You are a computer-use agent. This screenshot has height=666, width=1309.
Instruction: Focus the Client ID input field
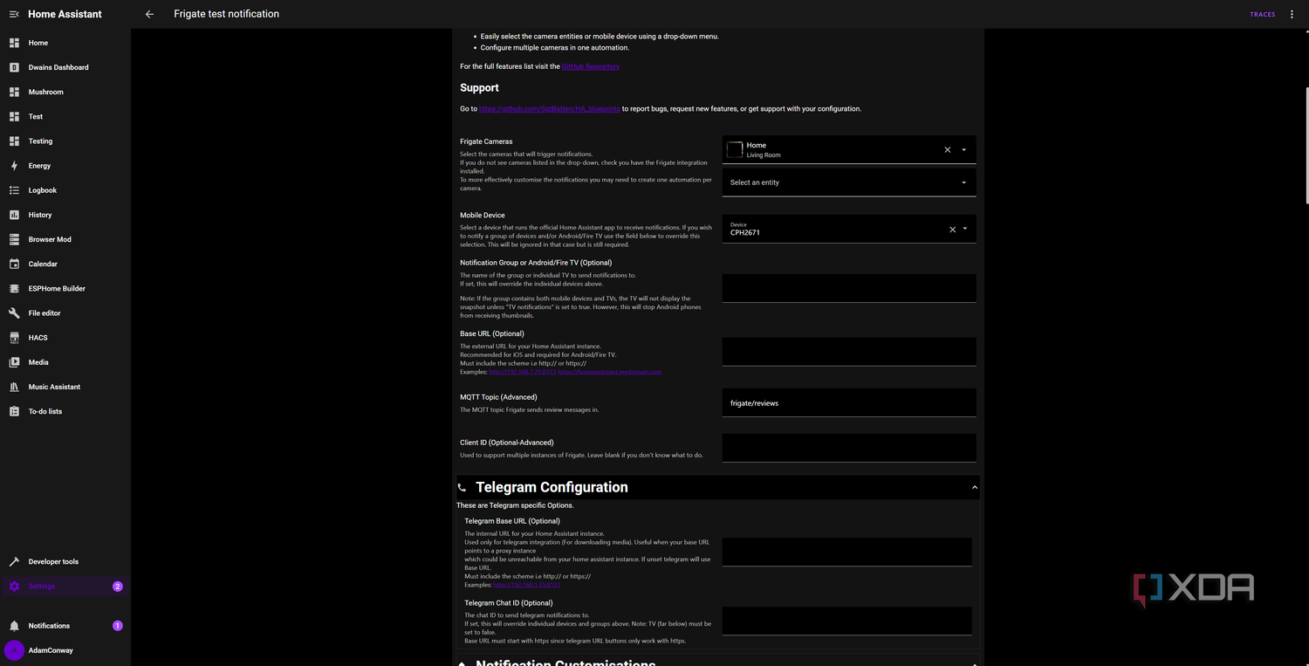point(849,448)
